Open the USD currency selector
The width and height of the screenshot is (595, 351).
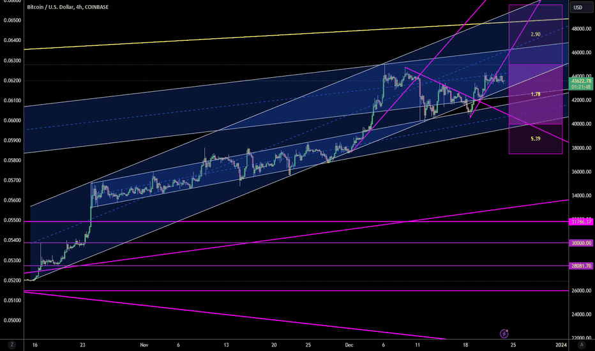[580, 8]
